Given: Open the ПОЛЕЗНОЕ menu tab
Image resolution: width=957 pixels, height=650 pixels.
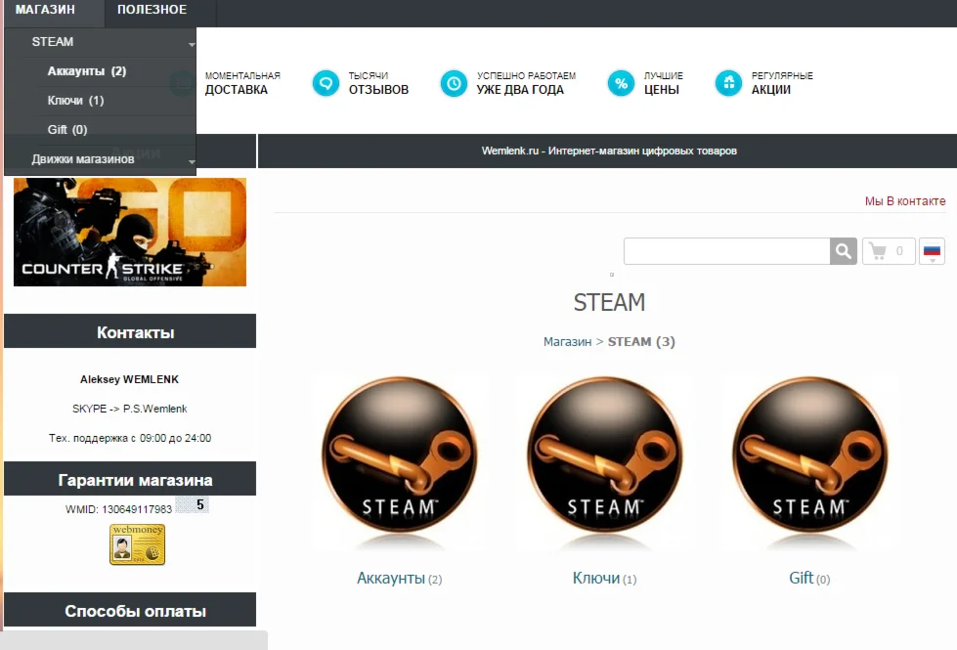Looking at the screenshot, I should 152,10.
